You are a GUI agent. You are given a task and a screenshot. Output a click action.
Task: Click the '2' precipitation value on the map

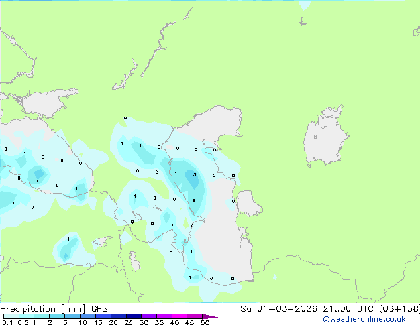193,200
